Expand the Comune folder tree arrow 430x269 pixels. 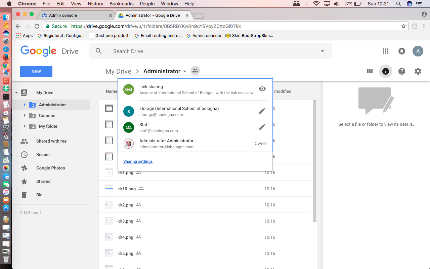(25, 116)
